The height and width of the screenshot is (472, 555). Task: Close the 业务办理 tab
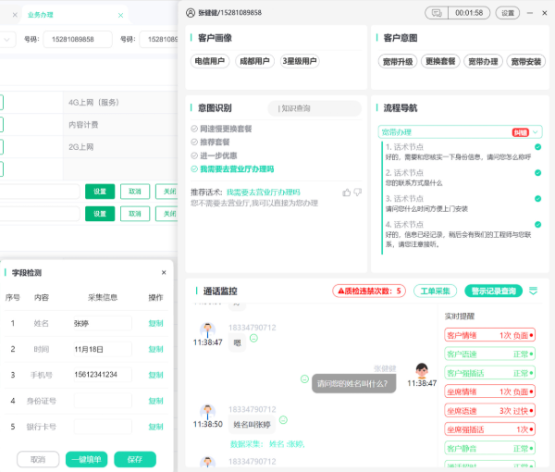[119, 15]
